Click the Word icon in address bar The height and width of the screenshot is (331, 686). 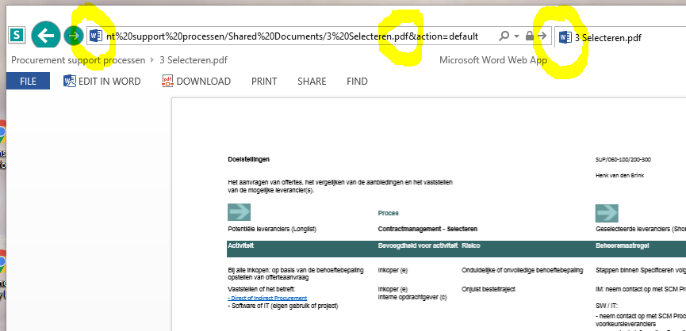click(95, 36)
